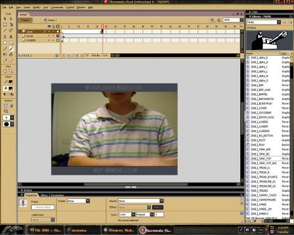294x235 pixels.
Task: Toggle visibility dot of top Layer row
Action: click(x=49, y=32)
